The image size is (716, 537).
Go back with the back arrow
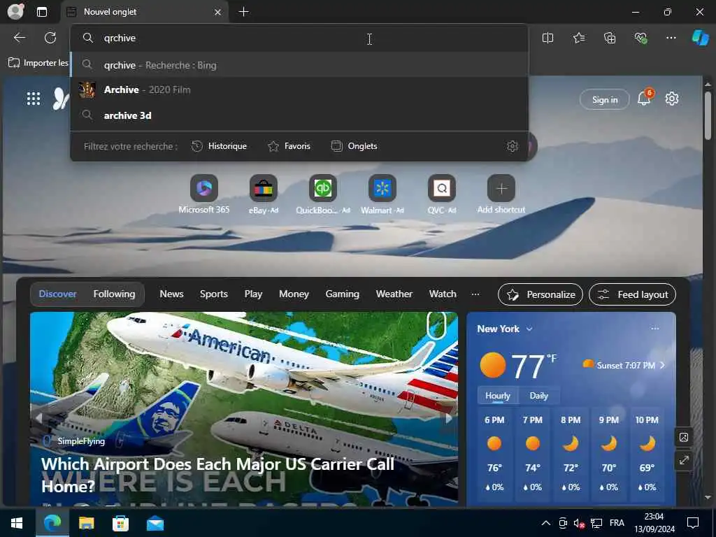tap(19, 38)
